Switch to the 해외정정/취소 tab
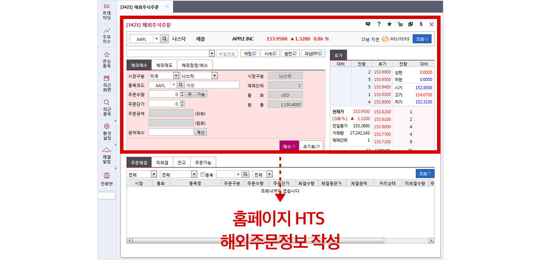This screenshot has height=260, width=541. [195, 65]
